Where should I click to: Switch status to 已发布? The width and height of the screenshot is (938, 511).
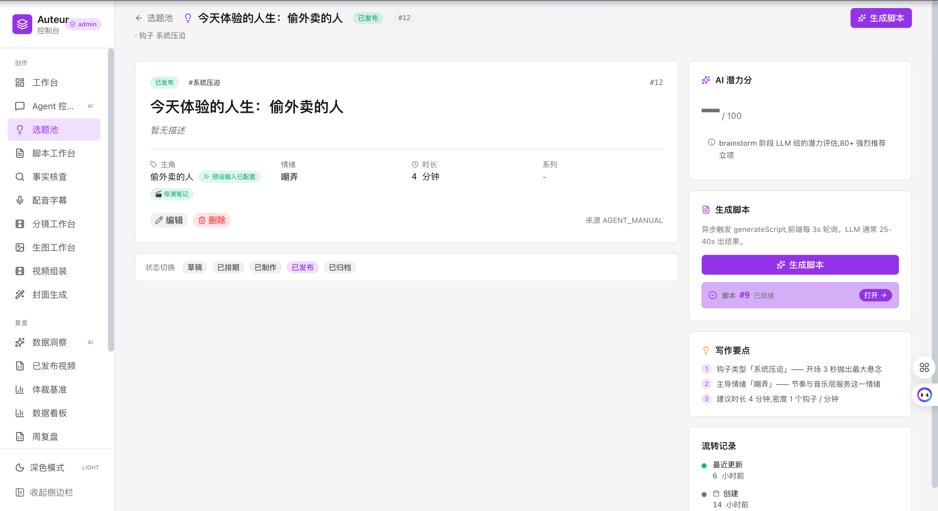[303, 268]
